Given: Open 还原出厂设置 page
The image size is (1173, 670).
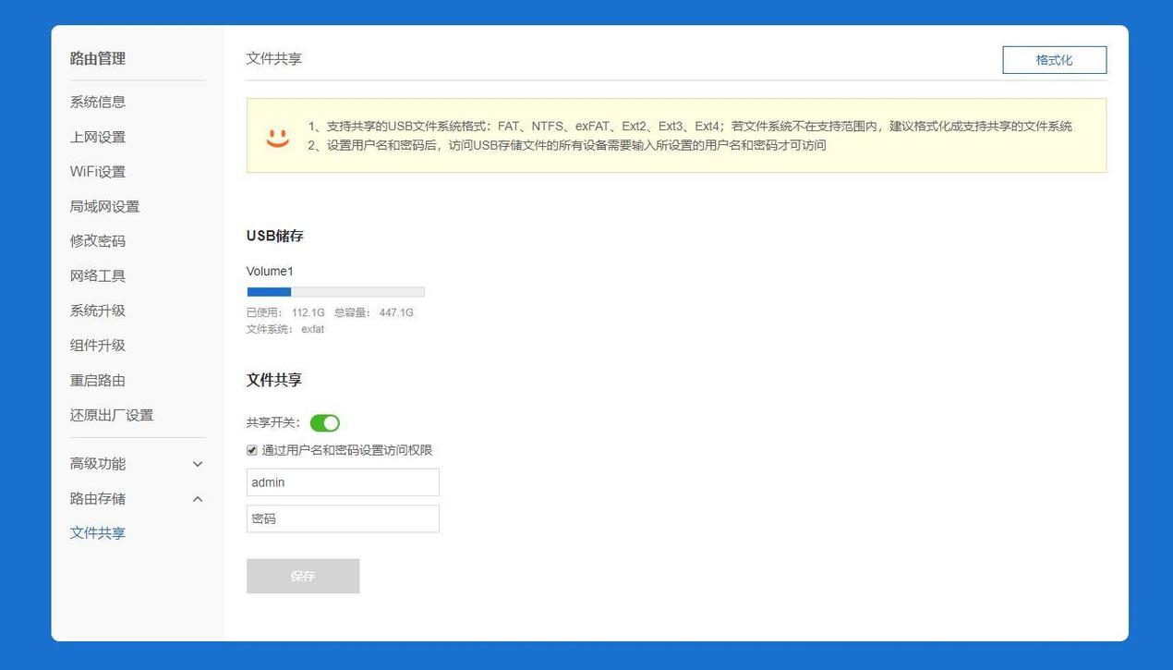Looking at the screenshot, I should (110, 415).
